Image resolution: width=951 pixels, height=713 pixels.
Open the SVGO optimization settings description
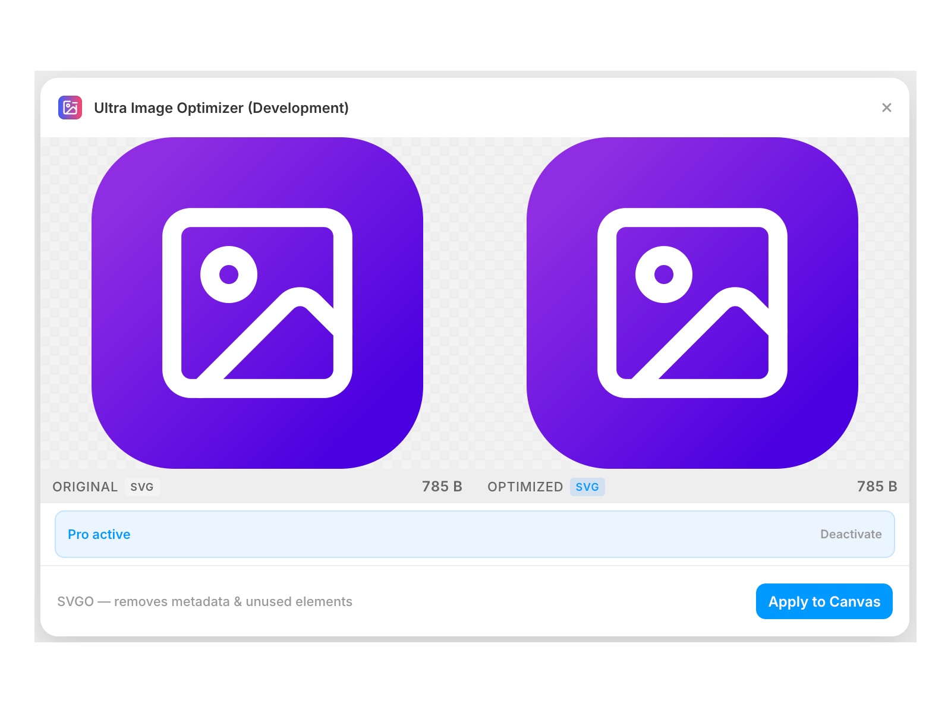tap(203, 601)
